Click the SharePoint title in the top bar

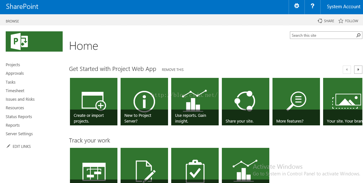tap(22, 6)
